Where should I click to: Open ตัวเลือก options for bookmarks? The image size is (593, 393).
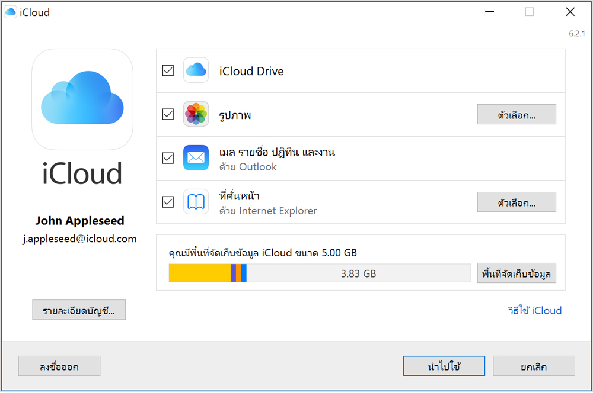click(x=517, y=202)
